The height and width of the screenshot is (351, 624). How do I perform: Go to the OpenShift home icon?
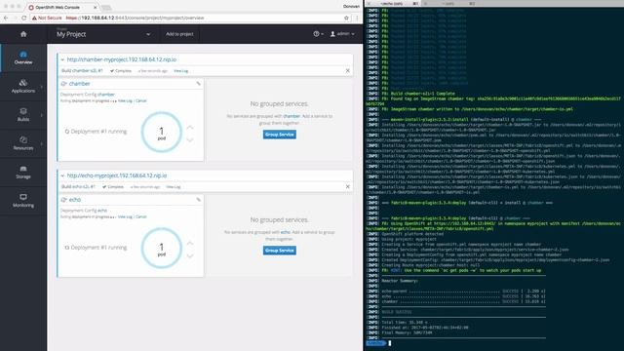pyautogui.click(x=23, y=34)
